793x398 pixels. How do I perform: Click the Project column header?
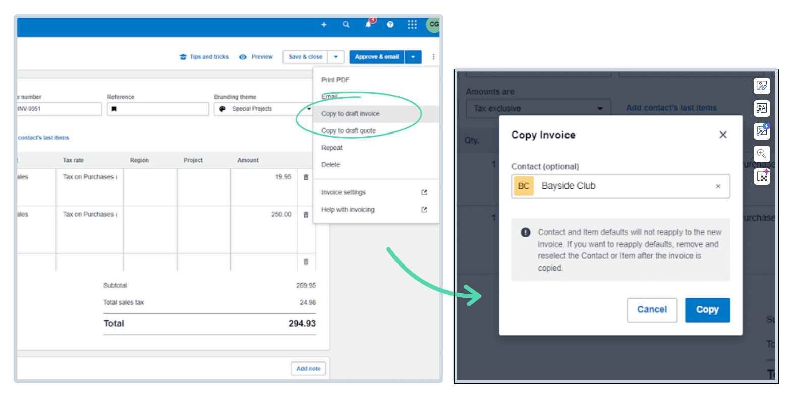(x=193, y=160)
